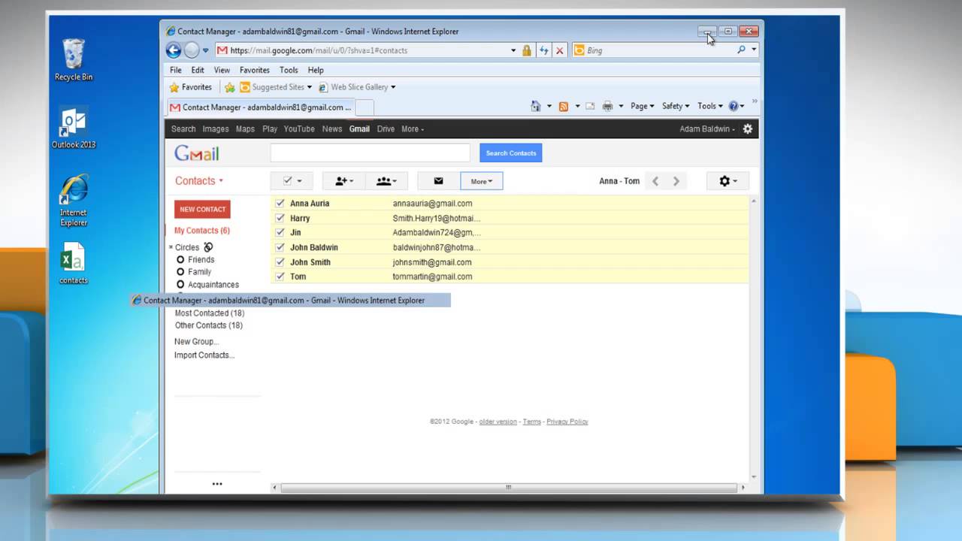962x541 pixels.
Task: Click the browser Forward arrow button
Action: tap(192, 50)
